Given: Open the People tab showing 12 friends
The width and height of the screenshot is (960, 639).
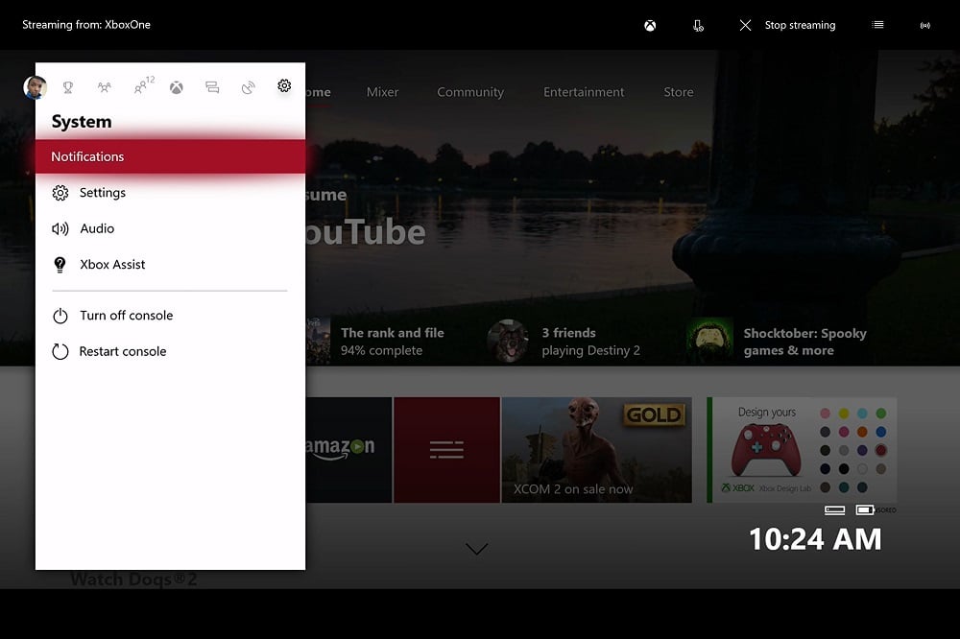Looking at the screenshot, I should (142, 87).
